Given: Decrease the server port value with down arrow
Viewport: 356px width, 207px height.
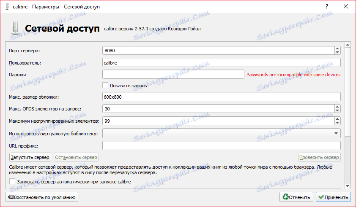Looking at the screenshot, I should click(337, 53).
